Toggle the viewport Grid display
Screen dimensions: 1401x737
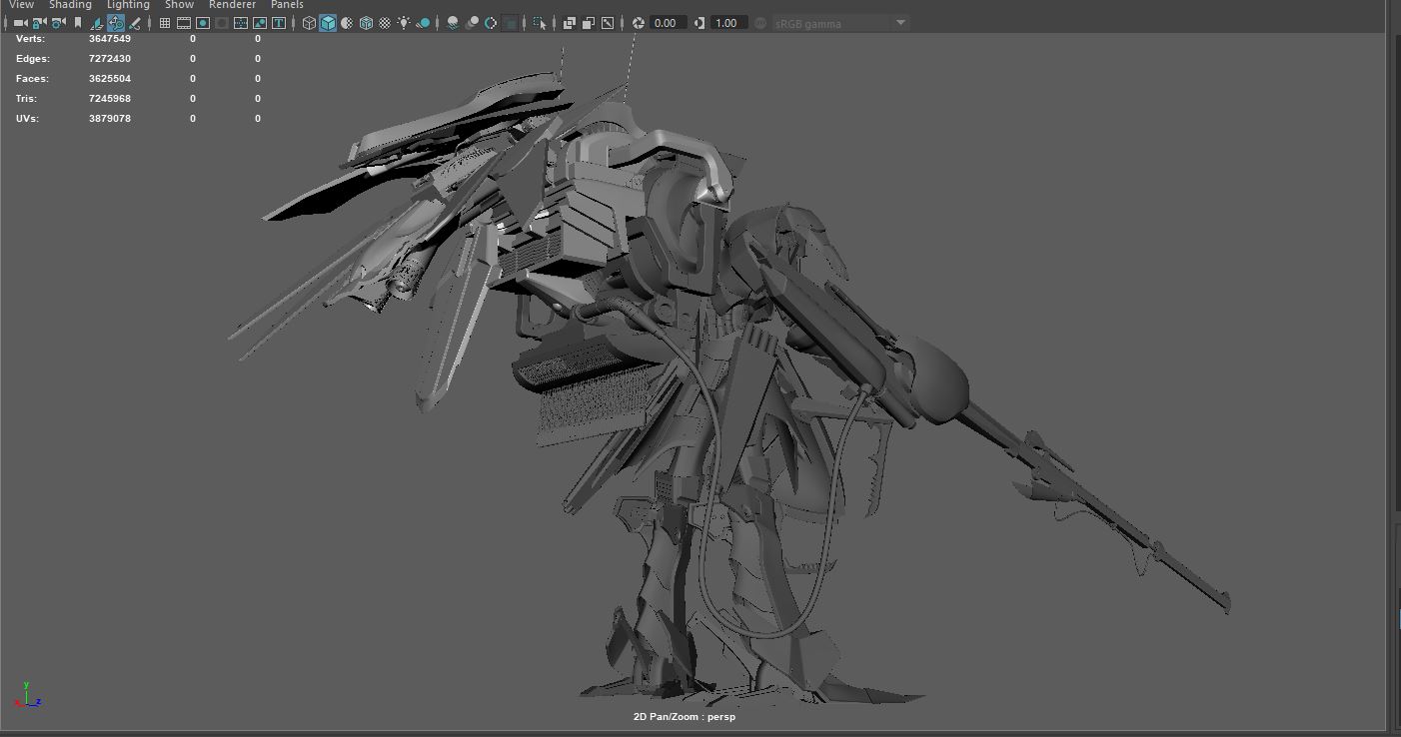pos(165,23)
